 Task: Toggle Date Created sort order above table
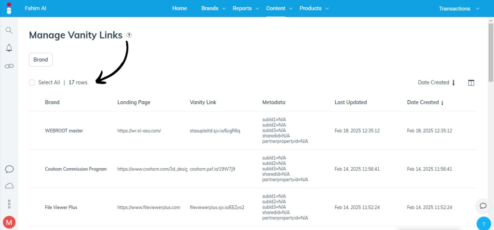pos(436,82)
